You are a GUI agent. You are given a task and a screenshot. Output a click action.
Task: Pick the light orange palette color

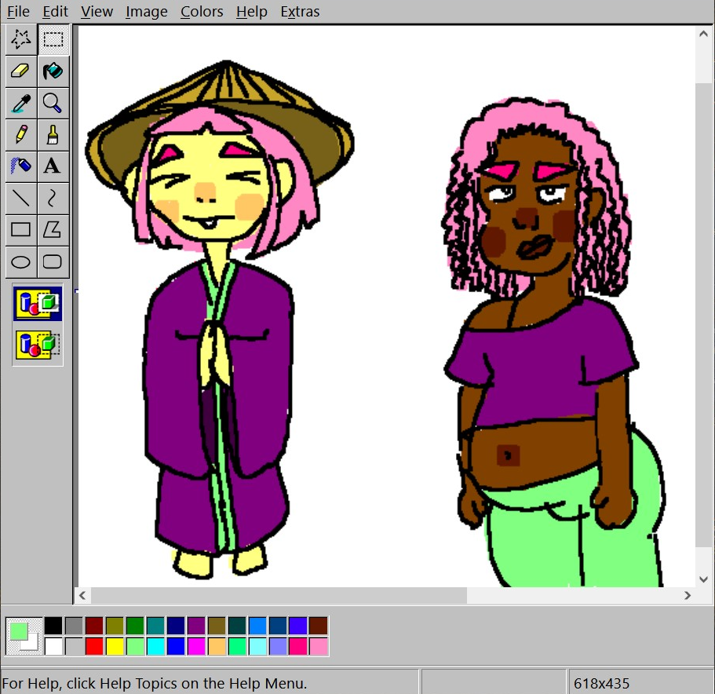point(217,647)
